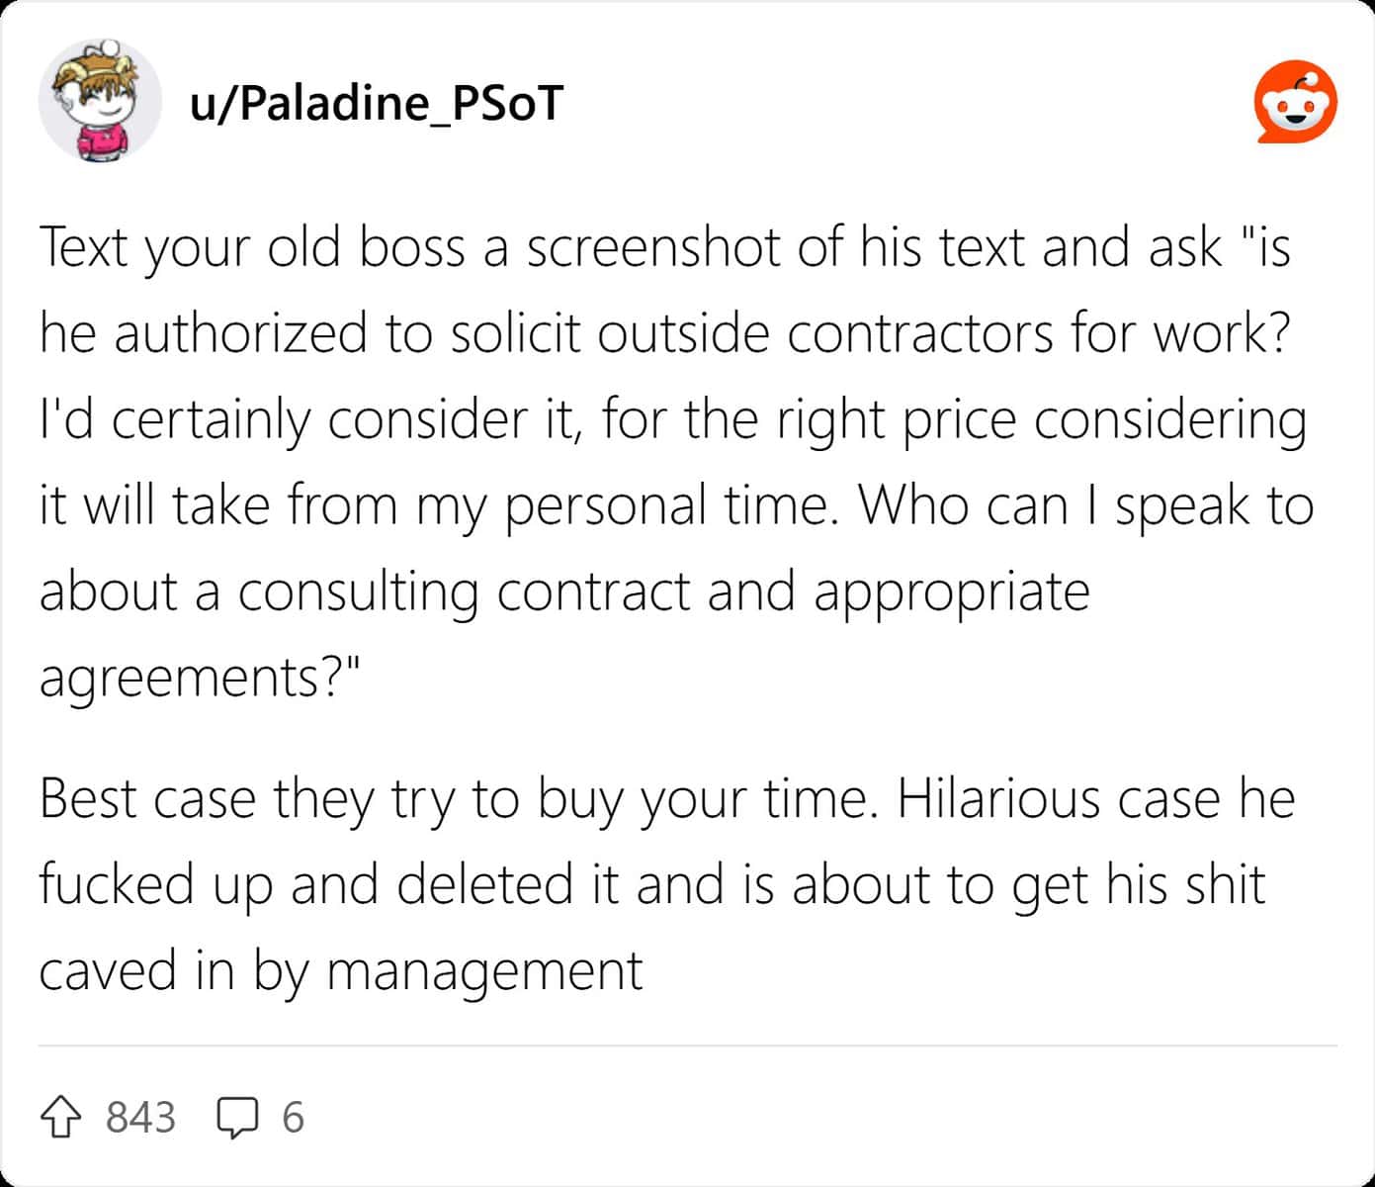Visit u/Paladine_PSoT profile link
This screenshot has height=1187, width=1375.
[377, 102]
